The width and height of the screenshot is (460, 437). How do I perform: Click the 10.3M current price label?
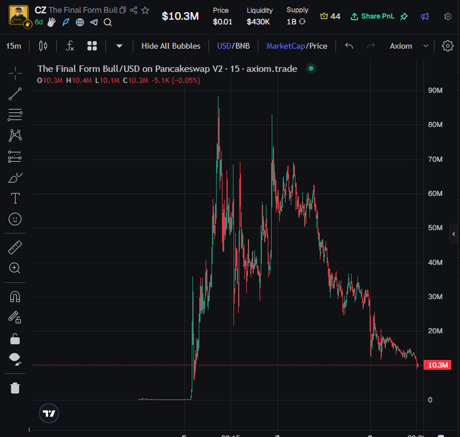pyautogui.click(x=438, y=365)
